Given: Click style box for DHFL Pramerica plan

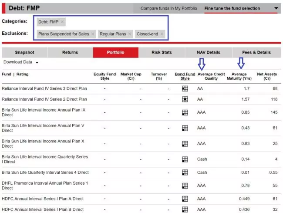Looking at the screenshot, I should [185, 186].
